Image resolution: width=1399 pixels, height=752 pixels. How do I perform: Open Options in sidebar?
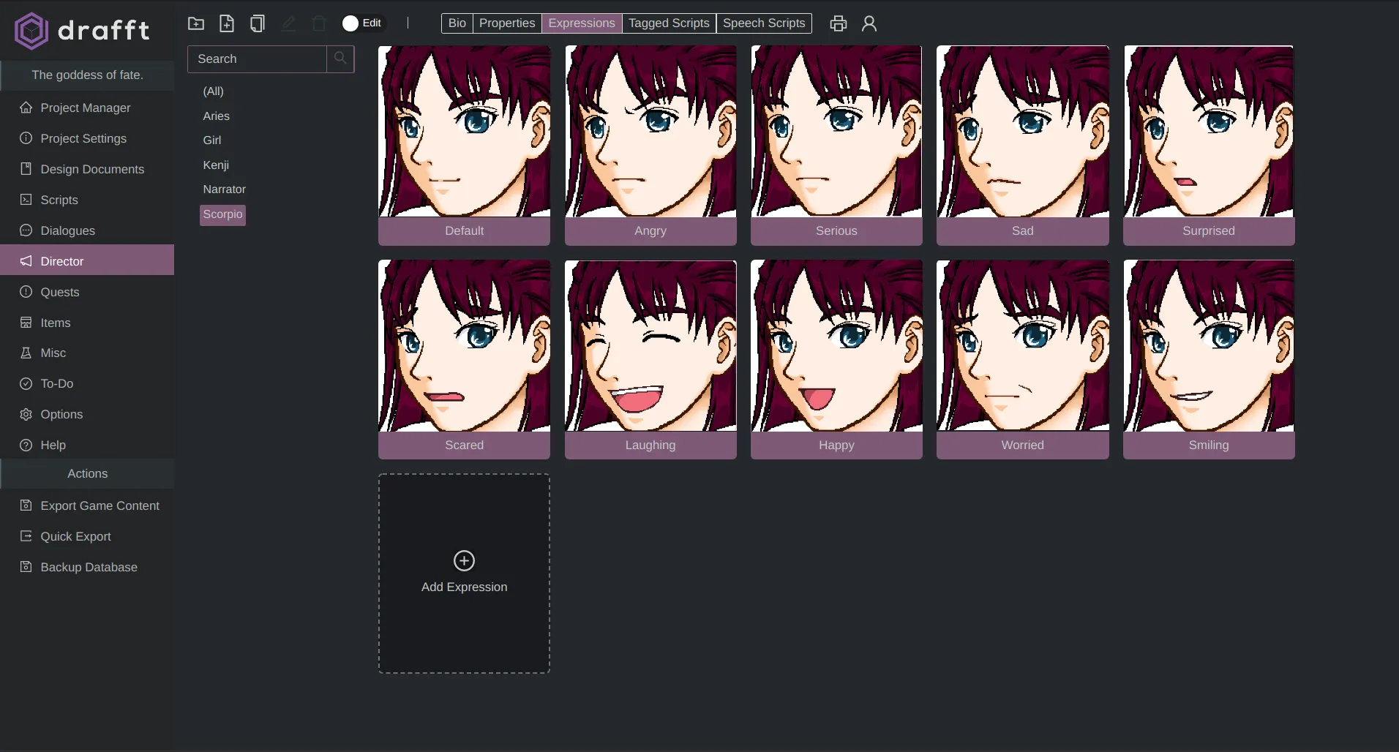(x=87, y=414)
